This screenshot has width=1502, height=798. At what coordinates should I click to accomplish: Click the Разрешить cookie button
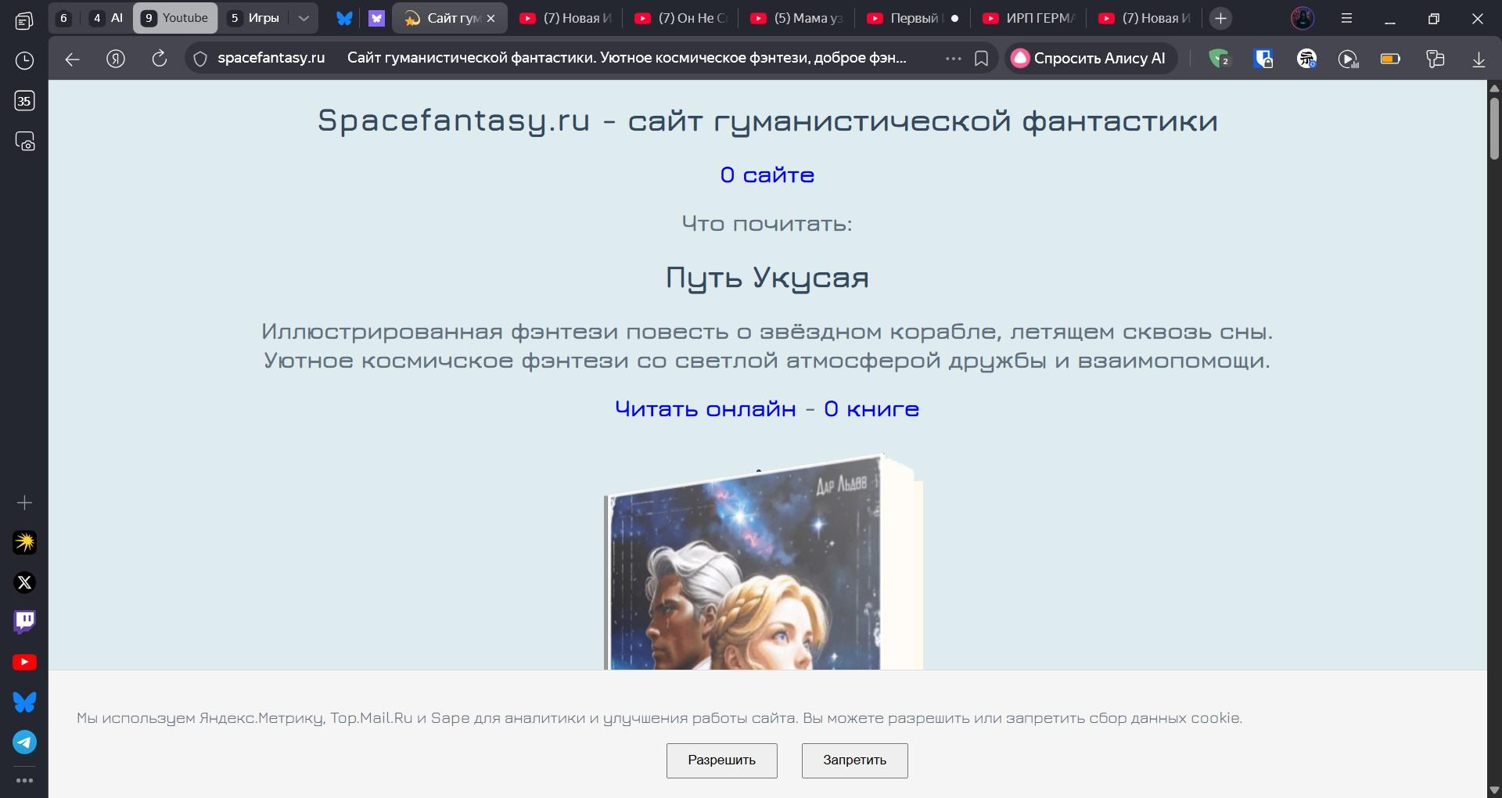721,760
